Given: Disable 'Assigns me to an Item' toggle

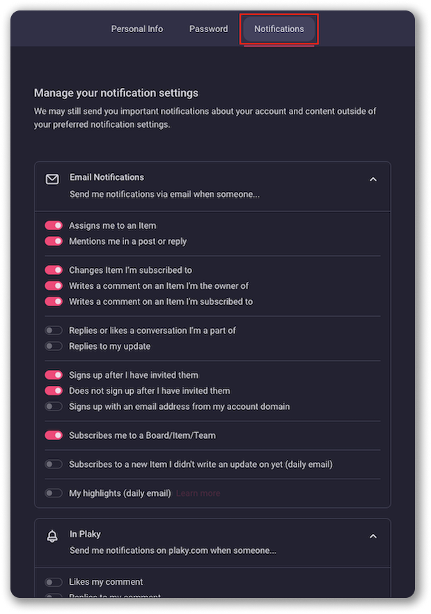Looking at the screenshot, I should point(54,225).
